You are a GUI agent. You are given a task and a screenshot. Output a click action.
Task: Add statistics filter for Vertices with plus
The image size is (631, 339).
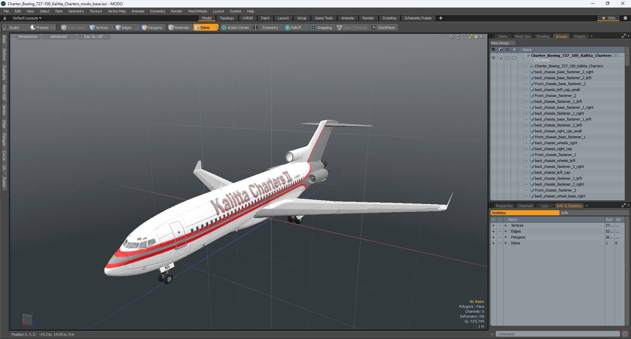click(x=493, y=225)
